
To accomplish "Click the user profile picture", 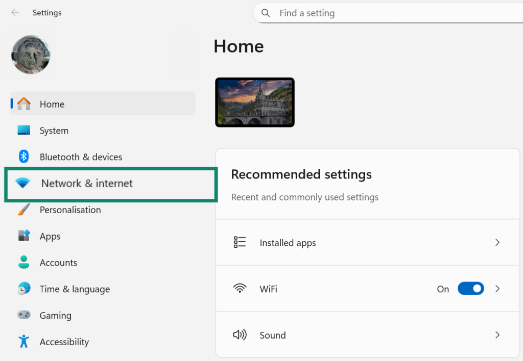I will click(31, 55).
